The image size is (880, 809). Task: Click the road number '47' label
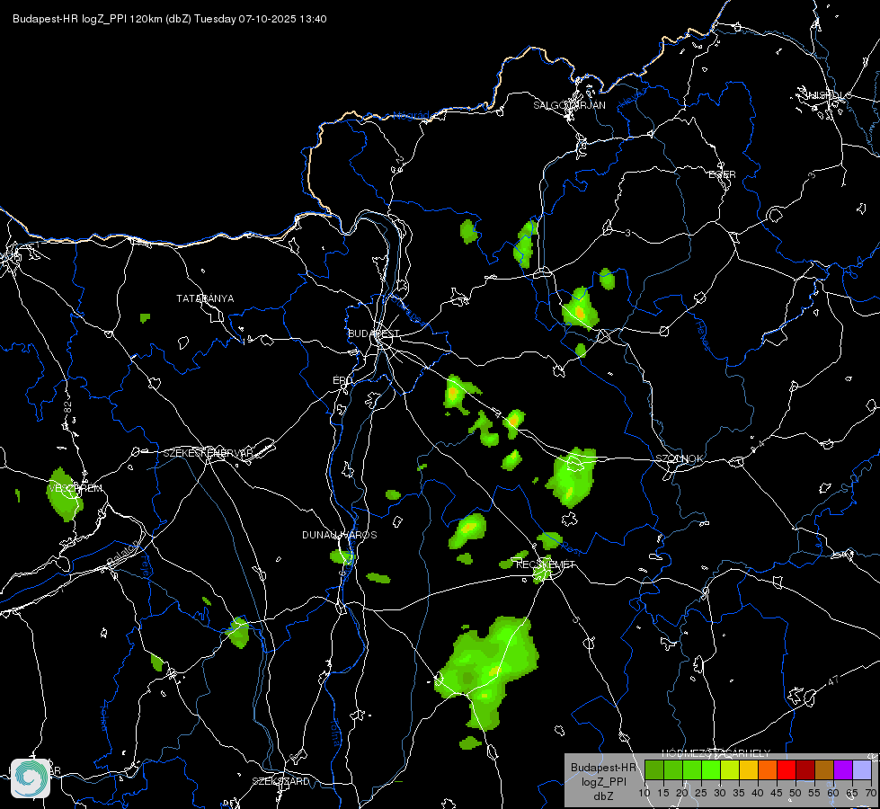[834, 680]
